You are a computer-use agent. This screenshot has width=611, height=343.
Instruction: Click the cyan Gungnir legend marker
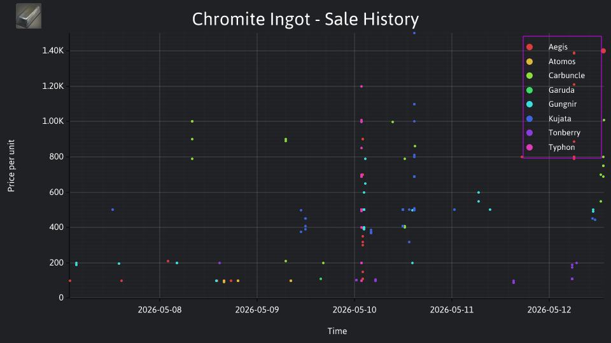click(x=530, y=104)
